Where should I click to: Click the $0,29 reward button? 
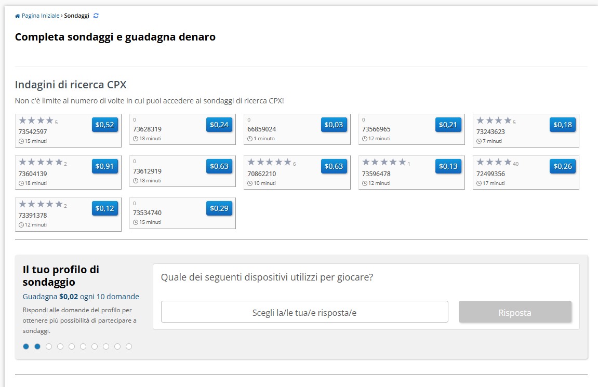coord(219,208)
